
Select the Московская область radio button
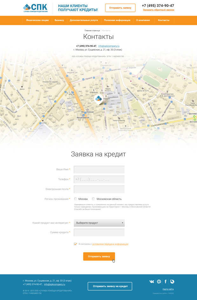[93, 199]
